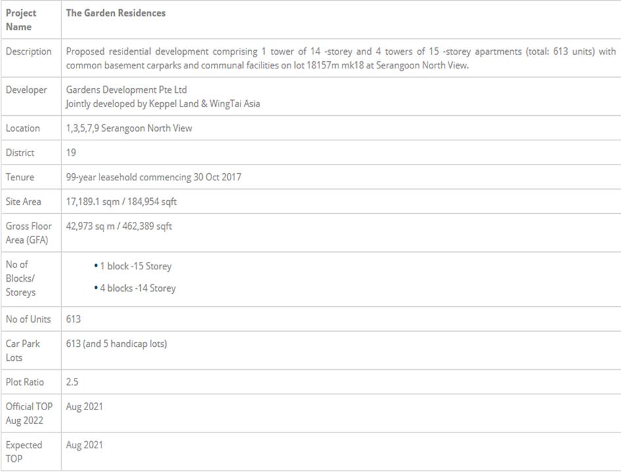Select the '42,973 sq m / 462,389 sqft' GFA value
Viewport: 621px width, 472px height.
119,226
